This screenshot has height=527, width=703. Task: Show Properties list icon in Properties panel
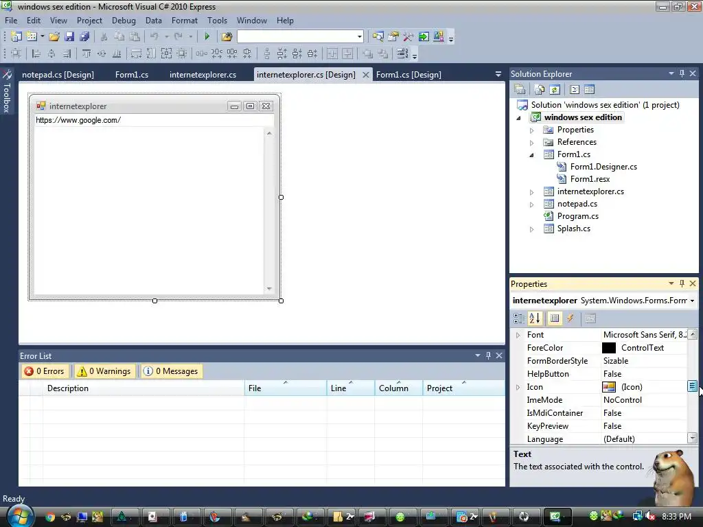[x=555, y=318]
